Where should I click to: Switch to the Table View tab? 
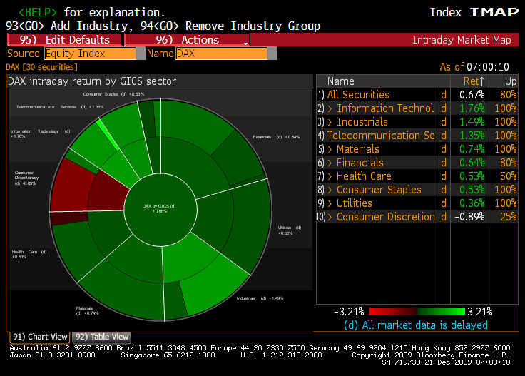[x=101, y=337]
